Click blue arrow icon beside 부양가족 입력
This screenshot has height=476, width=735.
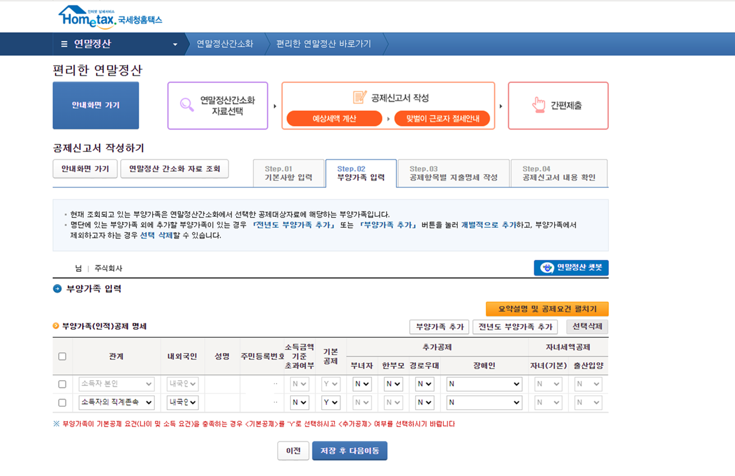[57, 289]
